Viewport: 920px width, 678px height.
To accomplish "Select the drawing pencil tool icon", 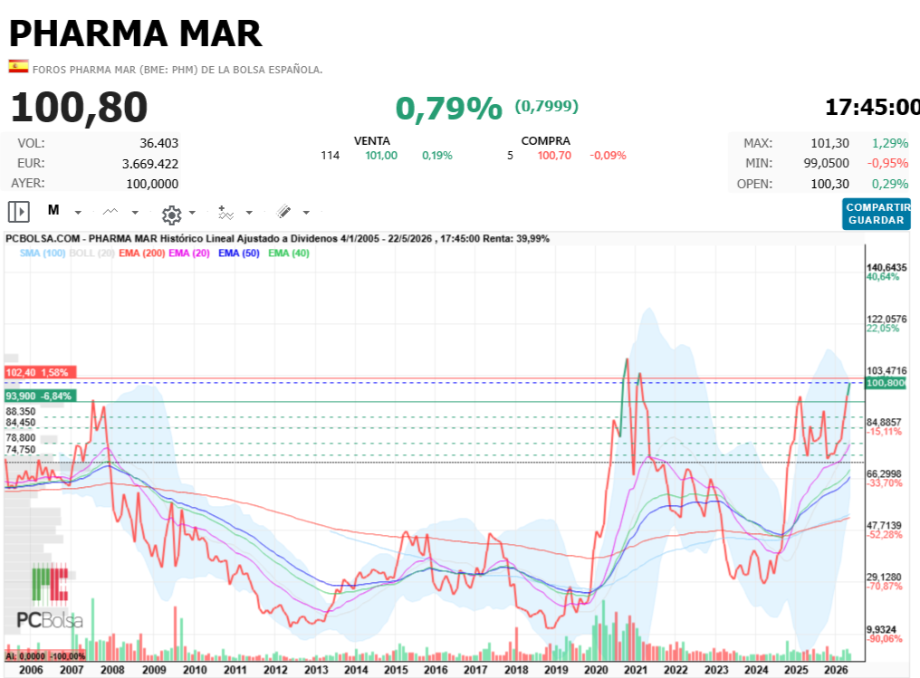I will click(x=283, y=211).
